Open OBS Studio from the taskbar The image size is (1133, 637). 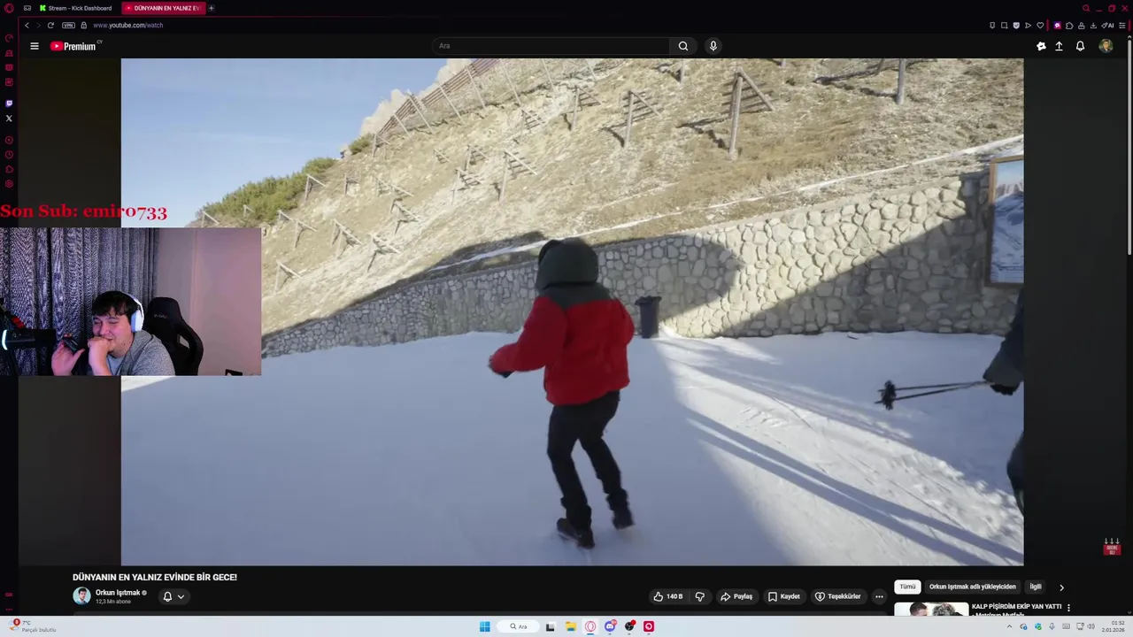pos(629,626)
